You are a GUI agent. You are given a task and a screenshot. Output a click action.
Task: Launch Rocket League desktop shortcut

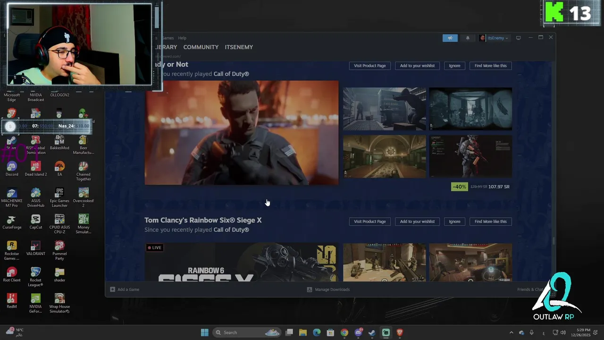coord(36,277)
